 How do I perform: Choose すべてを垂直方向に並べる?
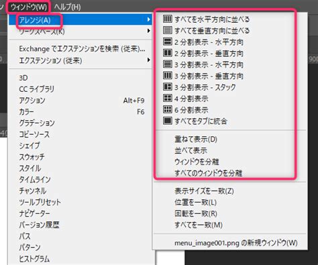pyautogui.click(x=212, y=31)
